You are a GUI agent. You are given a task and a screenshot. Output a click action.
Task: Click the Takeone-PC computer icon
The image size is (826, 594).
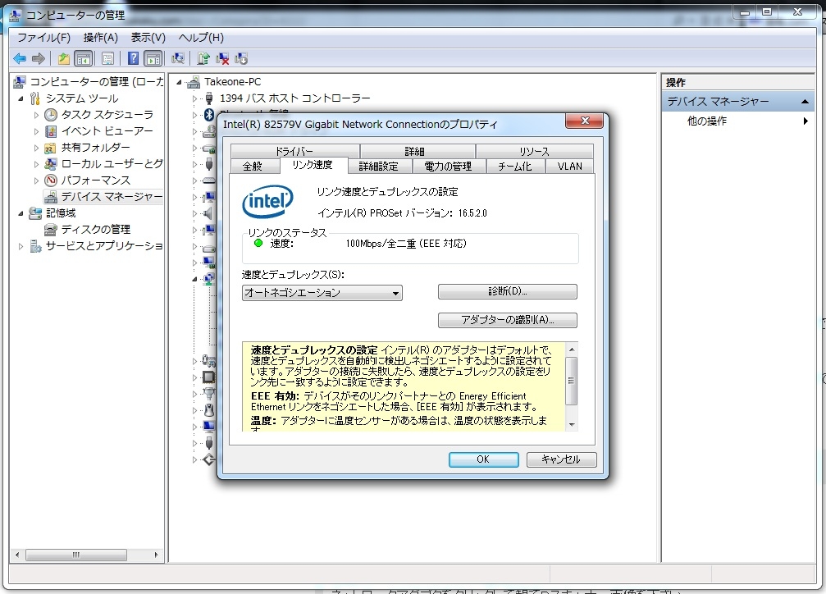tap(194, 82)
